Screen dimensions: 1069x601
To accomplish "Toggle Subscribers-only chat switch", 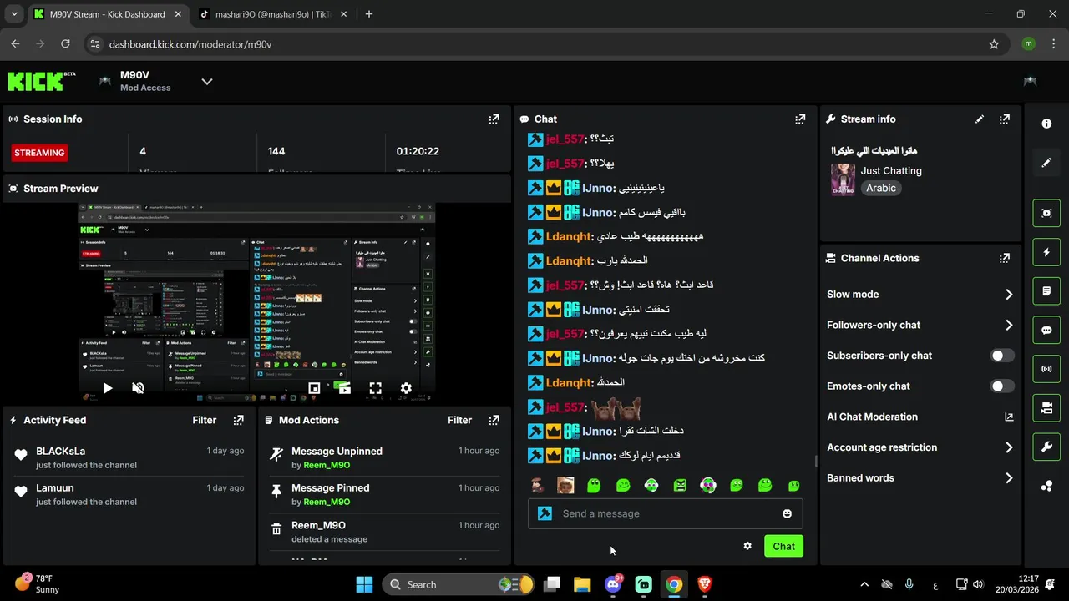I will tap(1002, 356).
